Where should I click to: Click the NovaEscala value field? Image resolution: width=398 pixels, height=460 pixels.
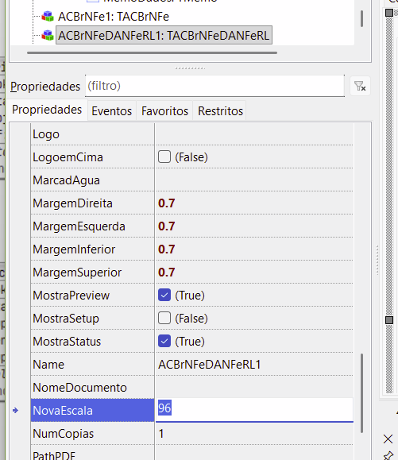tap(254, 410)
